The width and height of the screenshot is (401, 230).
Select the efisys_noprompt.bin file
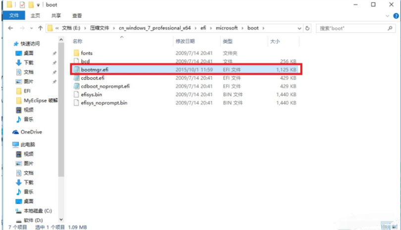[104, 103]
